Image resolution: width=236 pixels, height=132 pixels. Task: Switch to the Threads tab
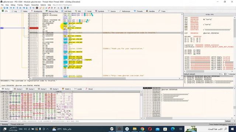(x=138, y=11)
